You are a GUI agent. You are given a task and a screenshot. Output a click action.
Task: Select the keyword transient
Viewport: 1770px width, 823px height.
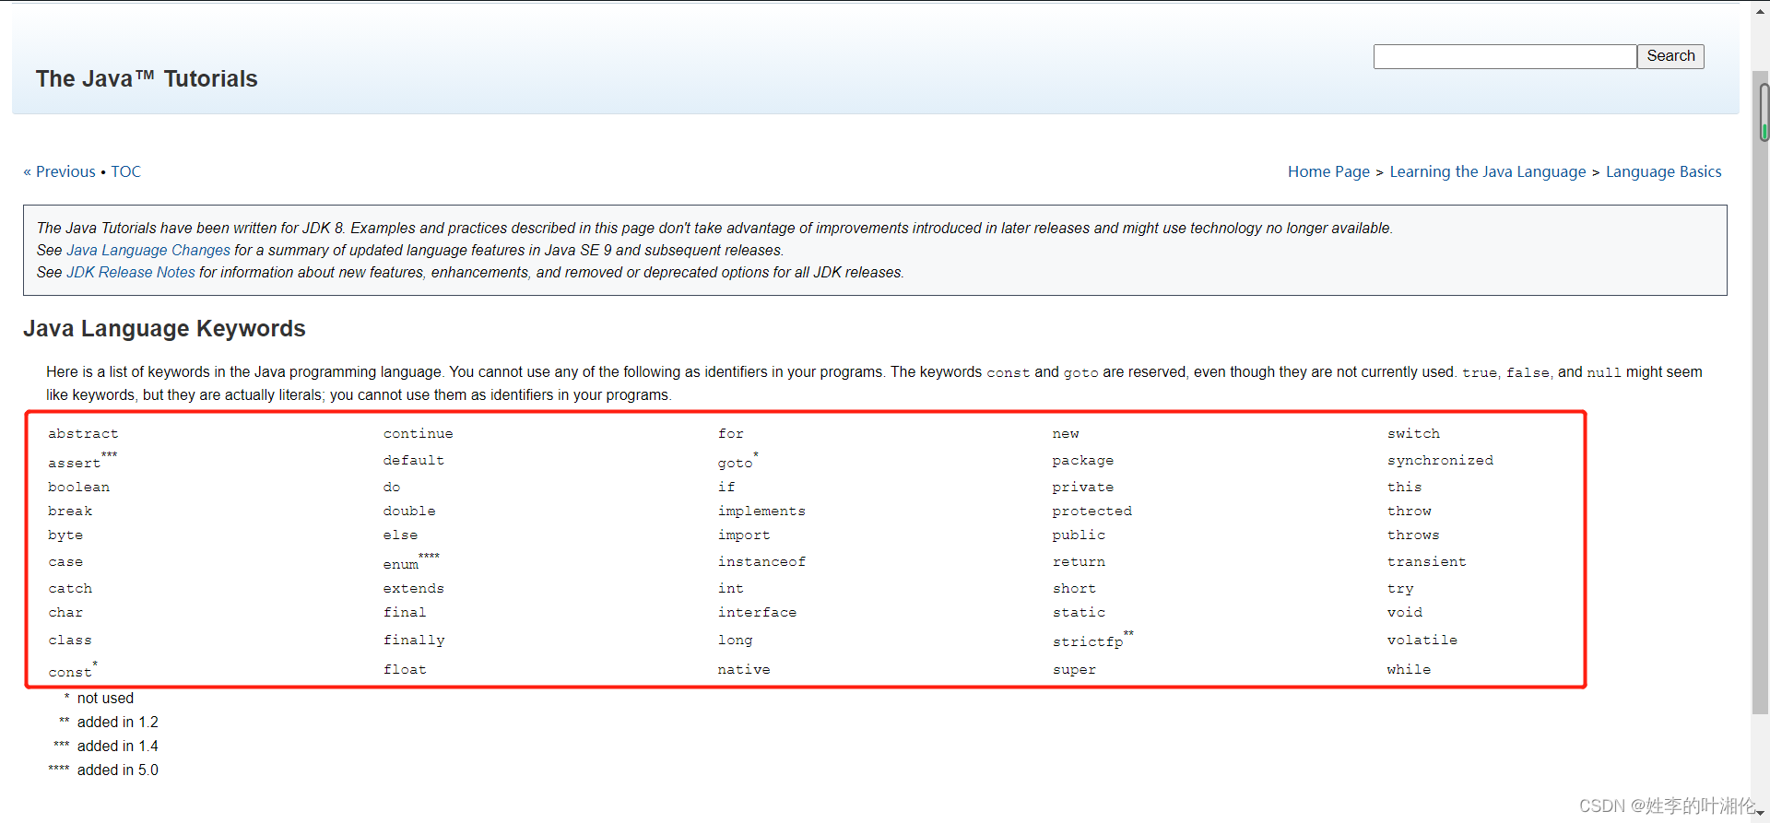click(x=1426, y=561)
